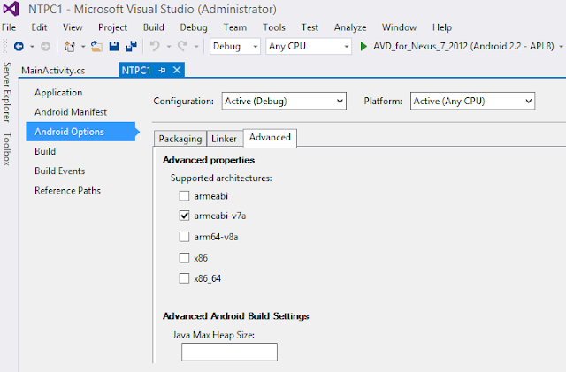Click the toolbar drag grip handle
Image resolution: width=566 pixels, height=372 pixels.
(5, 46)
